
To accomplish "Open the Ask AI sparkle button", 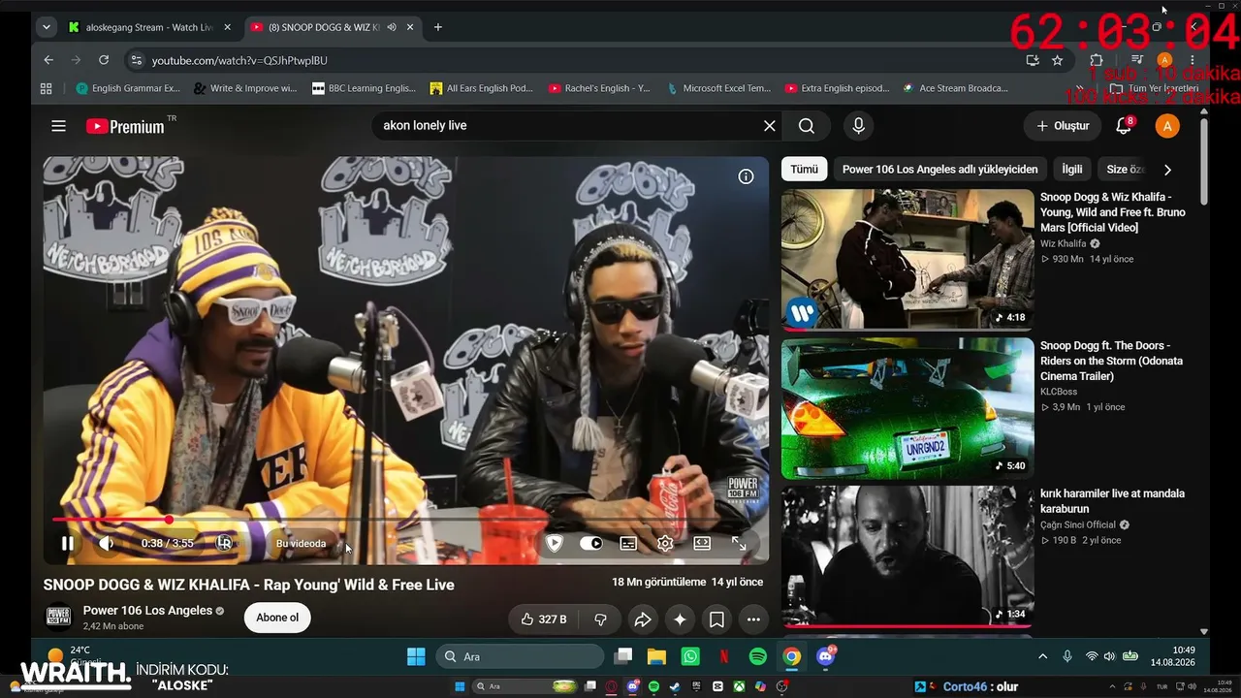I will pyautogui.click(x=680, y=619).
